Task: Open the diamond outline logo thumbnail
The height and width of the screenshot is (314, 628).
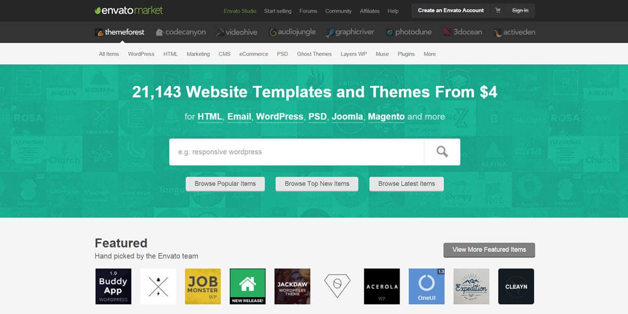Action: 337,286
